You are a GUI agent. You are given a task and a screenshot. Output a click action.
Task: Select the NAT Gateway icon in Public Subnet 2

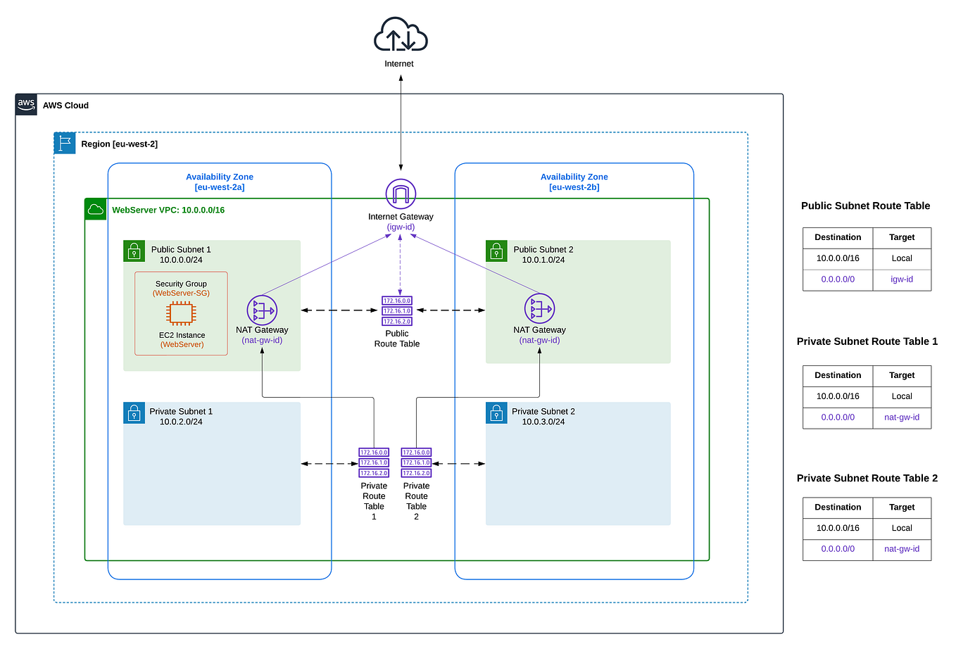pyautogui.click(x=540, y=310)
